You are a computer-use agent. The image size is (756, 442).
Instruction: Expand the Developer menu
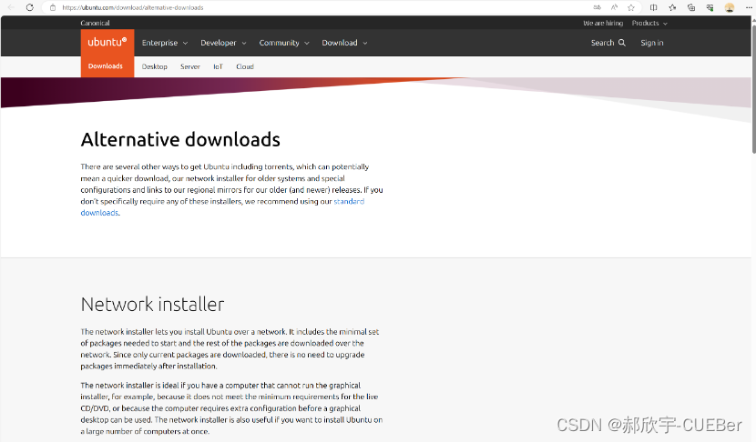pos(223,43)
